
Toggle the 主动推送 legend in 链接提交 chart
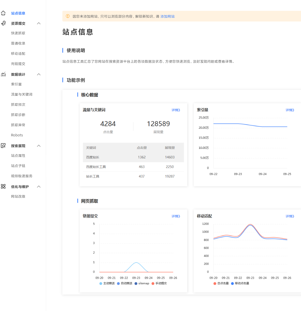107,283
